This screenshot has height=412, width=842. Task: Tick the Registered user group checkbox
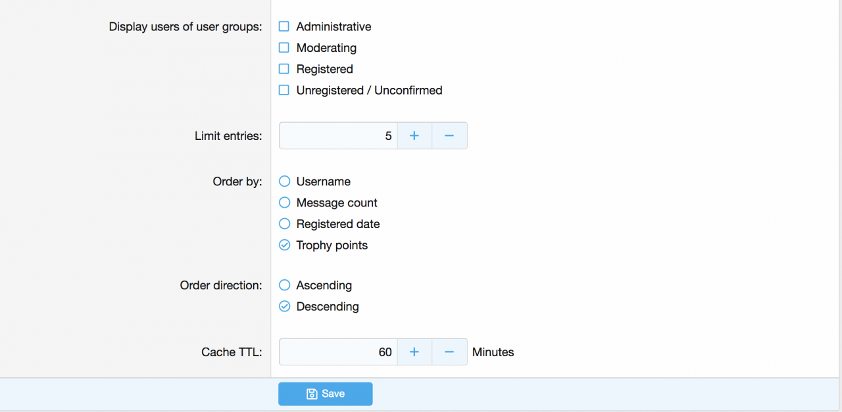[284, 69]
